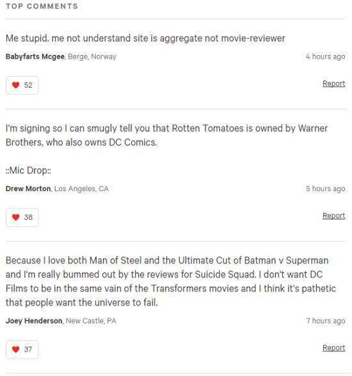Click the heart on Drew Morton's comment
Image resolution: width=352 pixels, height=376 pixels.
click(x=22, y=217)
